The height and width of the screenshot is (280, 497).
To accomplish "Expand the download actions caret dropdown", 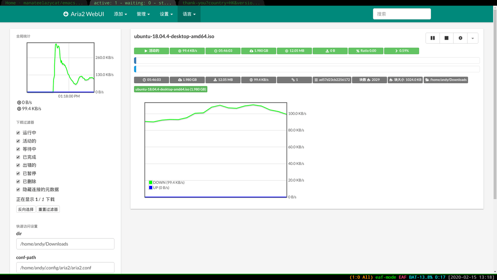I will [x=473, y=38].
